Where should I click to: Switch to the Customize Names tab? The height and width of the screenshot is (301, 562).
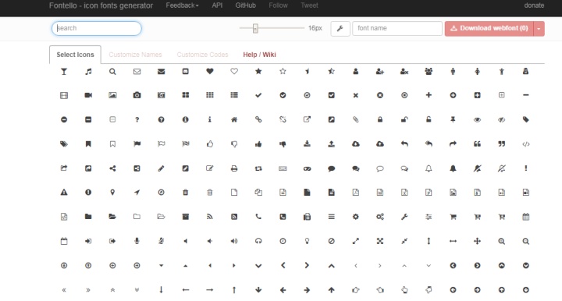[135, 55]
